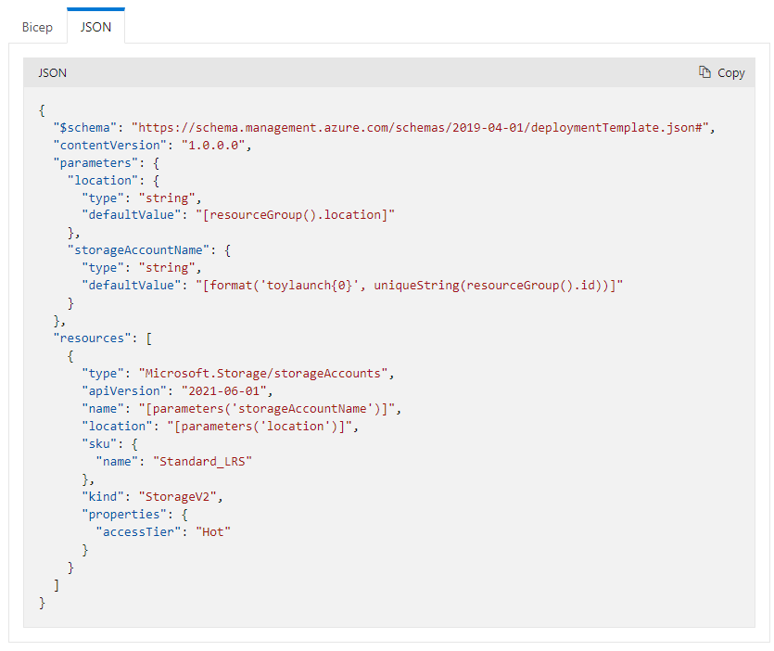The height and width of the screenshot is (651, 774).
Task: Click the "[parameters('location')]" location value
Action: click(x=250, y=427)
